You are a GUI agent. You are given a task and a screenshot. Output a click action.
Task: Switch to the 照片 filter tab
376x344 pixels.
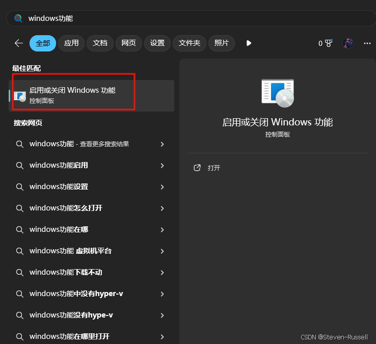pyautogui.click(x=222, y=43)
